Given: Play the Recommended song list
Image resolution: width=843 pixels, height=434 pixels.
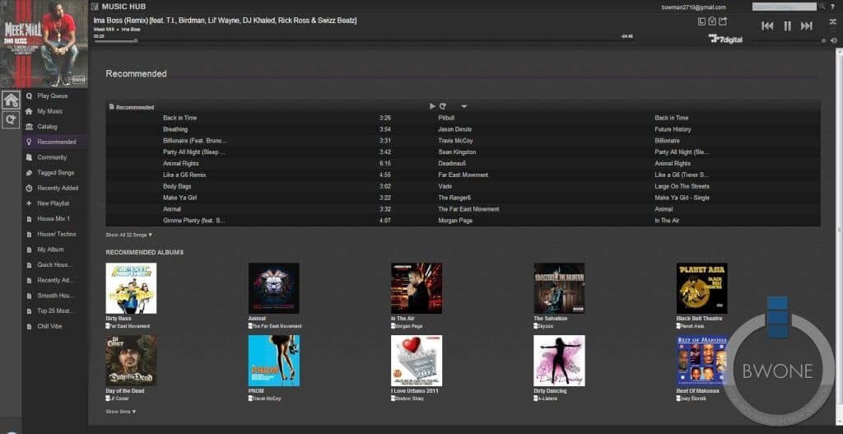Looking at the screenshot, I should (x=432, y=106).
